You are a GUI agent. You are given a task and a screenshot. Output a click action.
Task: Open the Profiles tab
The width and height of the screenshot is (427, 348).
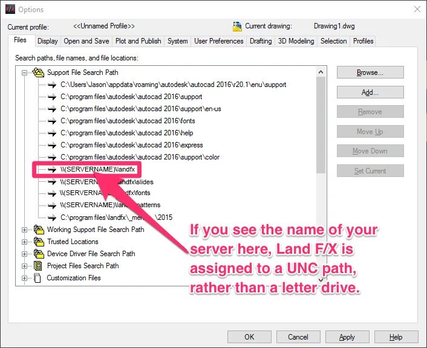(x=363, y=41)
